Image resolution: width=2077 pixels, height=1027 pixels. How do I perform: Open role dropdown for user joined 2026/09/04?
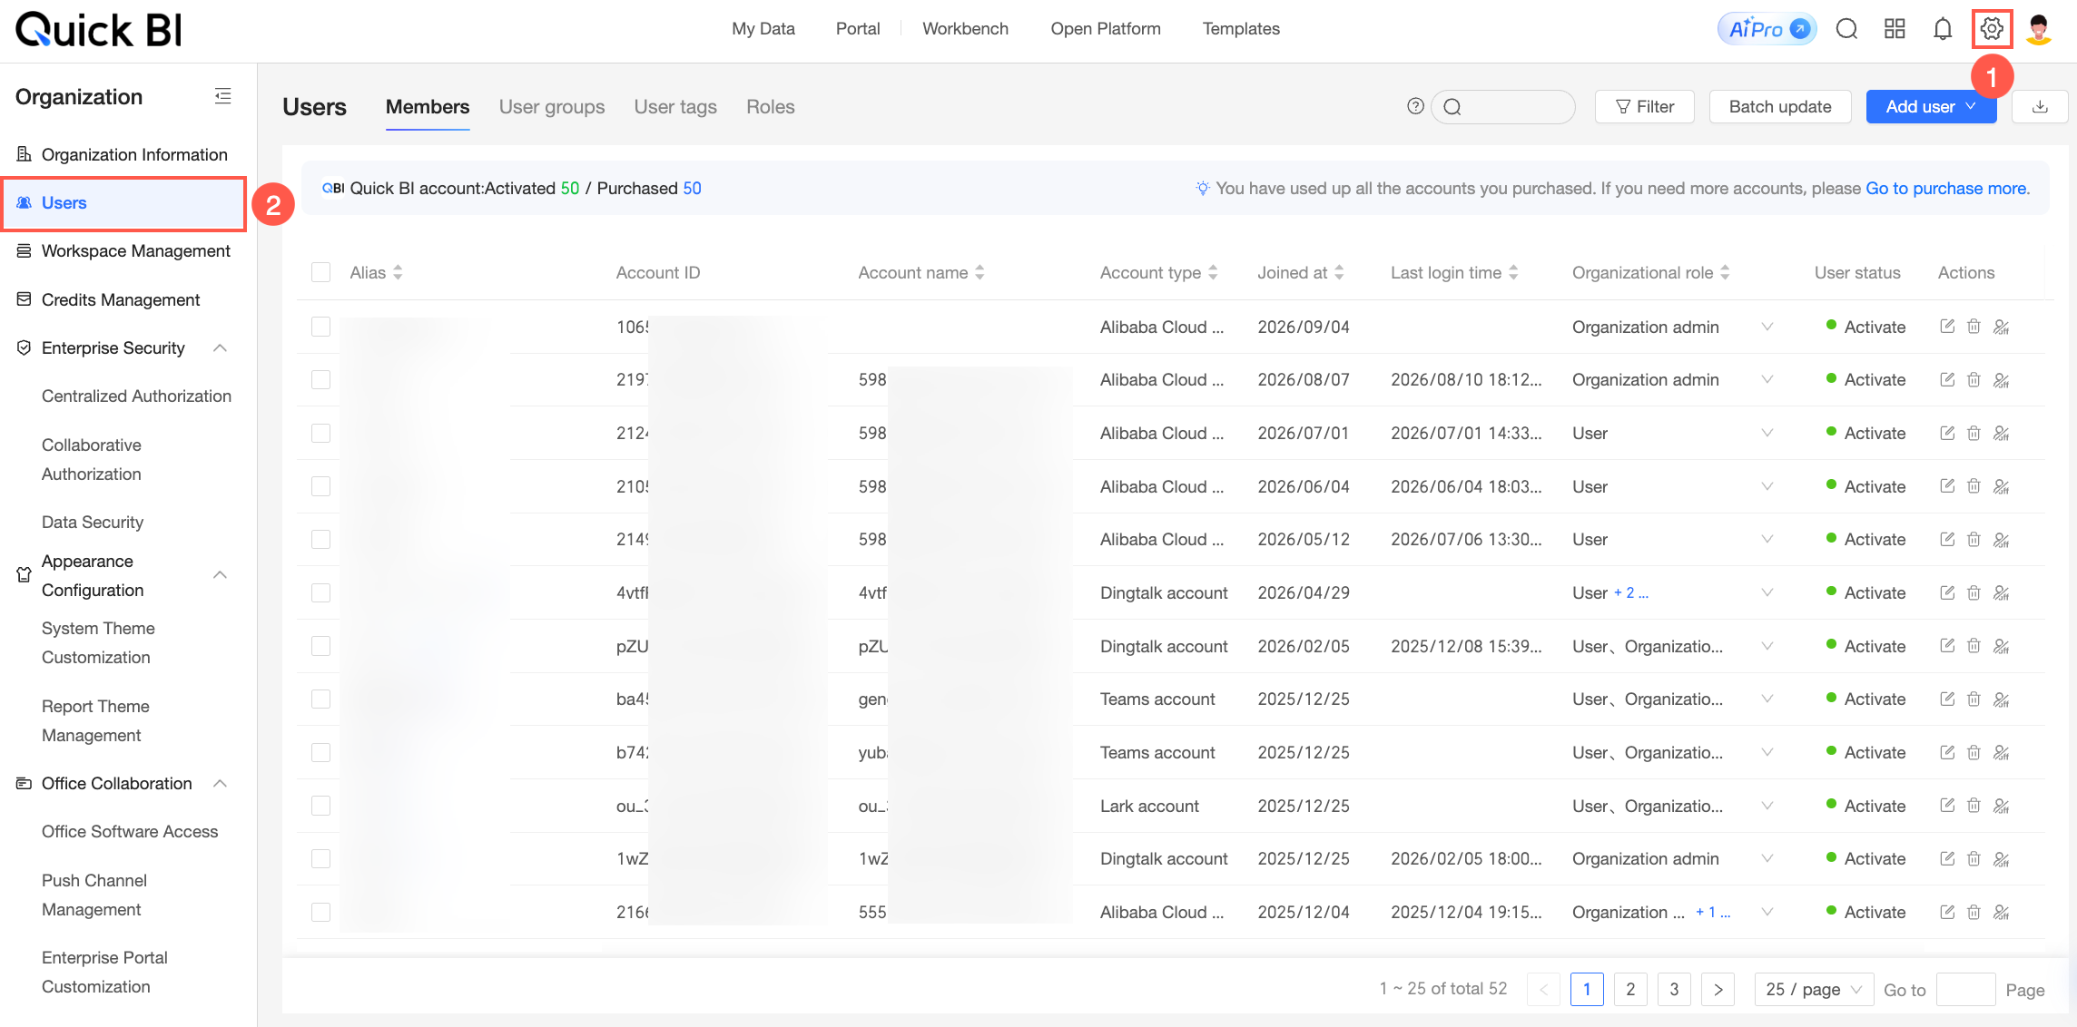tap(1767, 327)
